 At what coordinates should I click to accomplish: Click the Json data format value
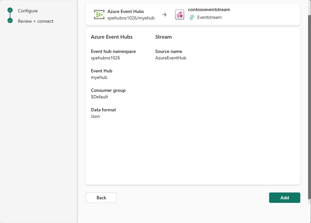point(95,116)
